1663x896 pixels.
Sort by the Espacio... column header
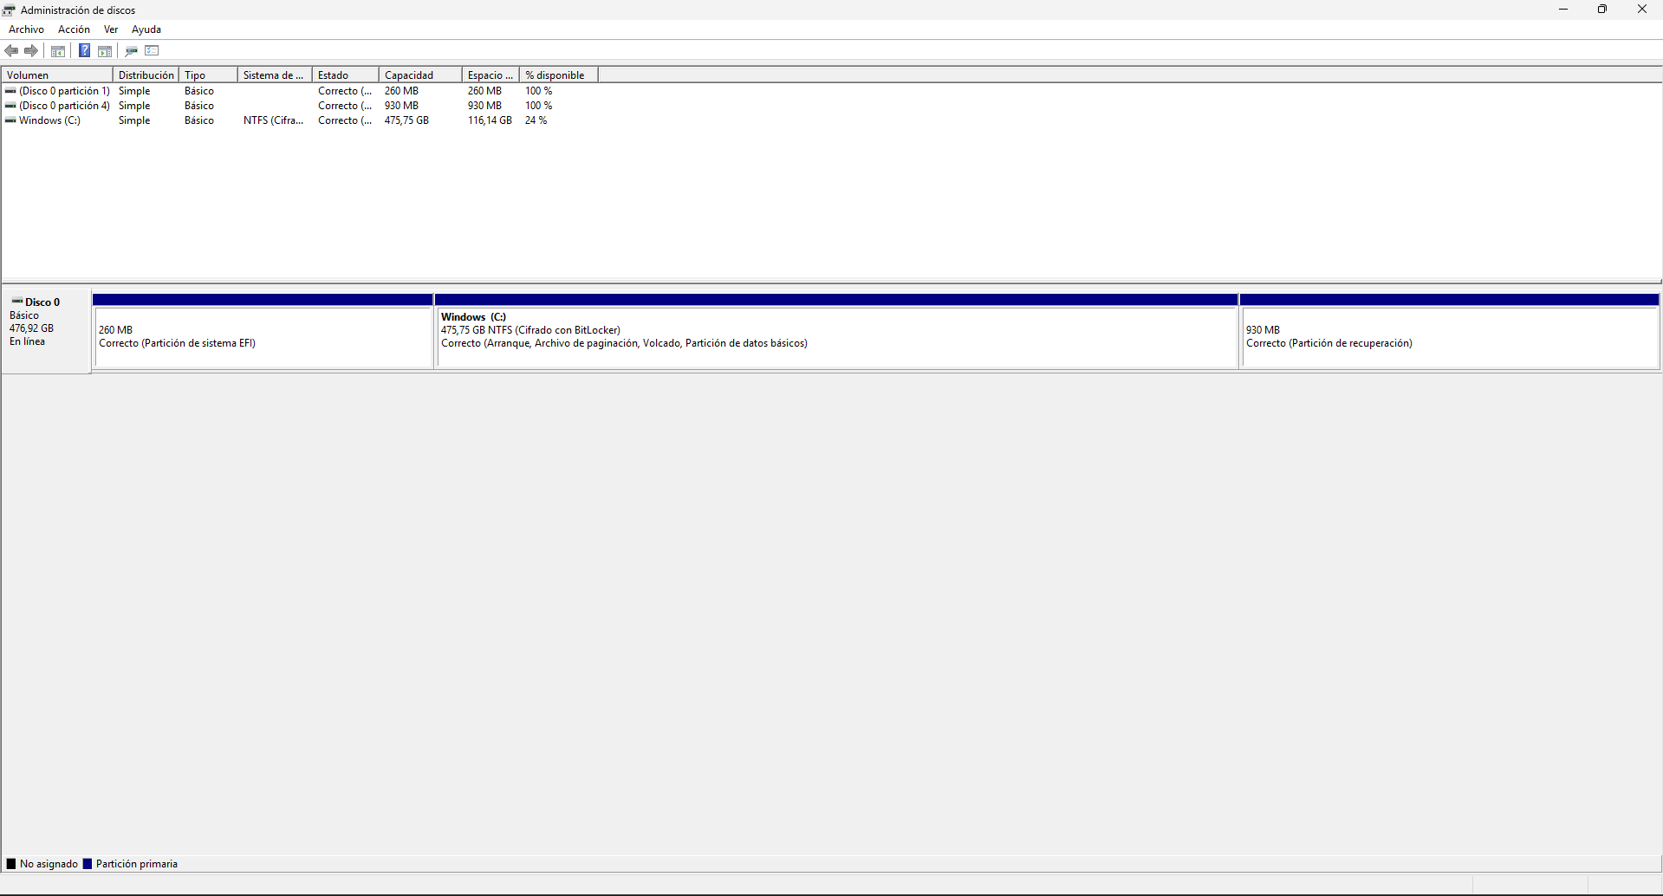pos(490,75)
